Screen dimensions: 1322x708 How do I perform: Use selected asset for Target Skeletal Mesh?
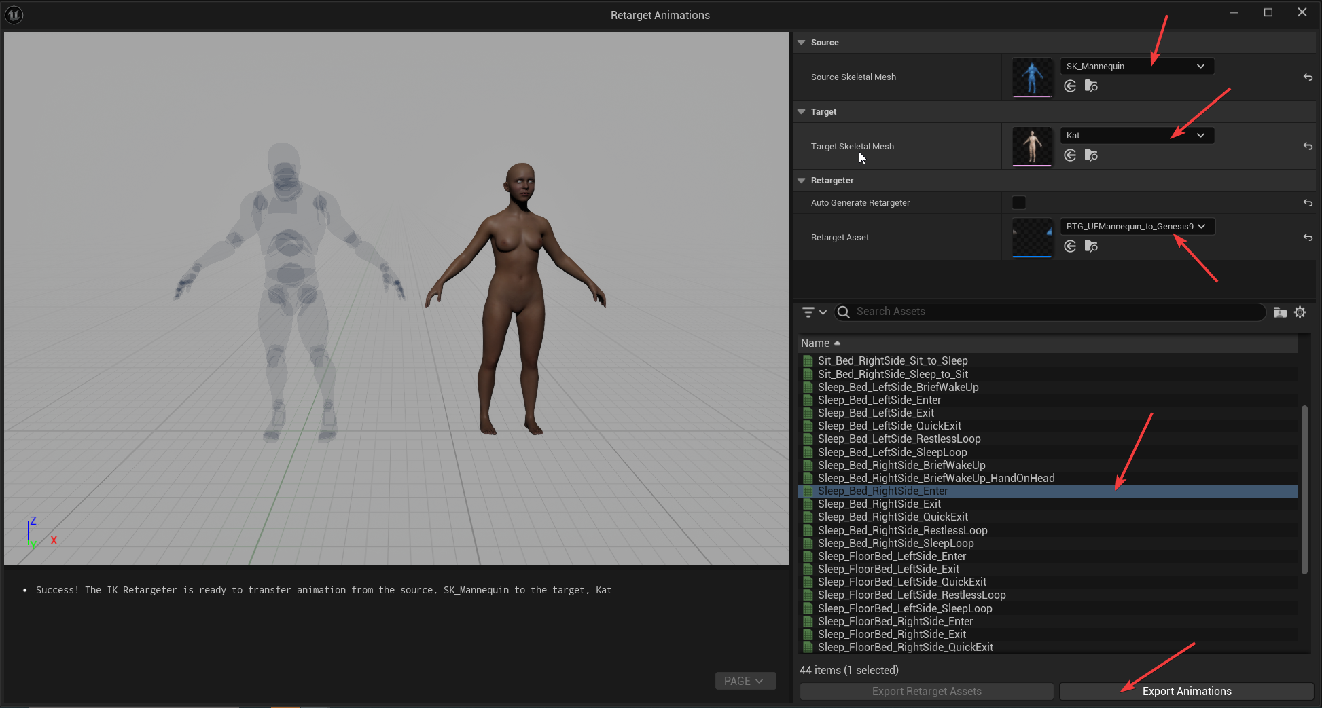pyautogui.click(x=1070, y=155)
